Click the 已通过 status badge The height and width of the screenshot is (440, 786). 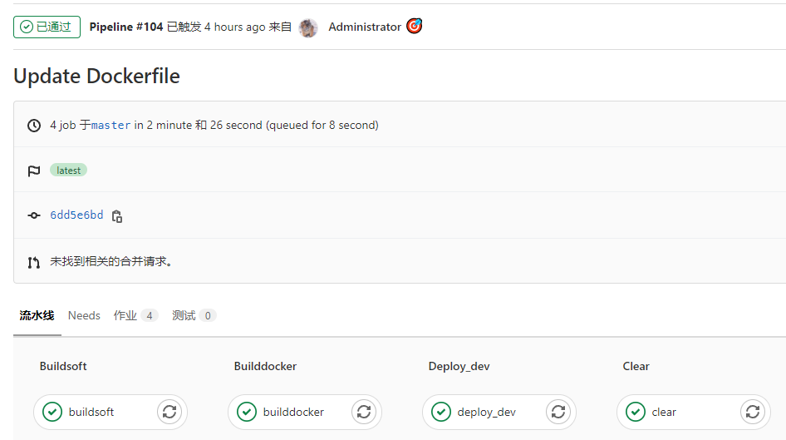47,27
